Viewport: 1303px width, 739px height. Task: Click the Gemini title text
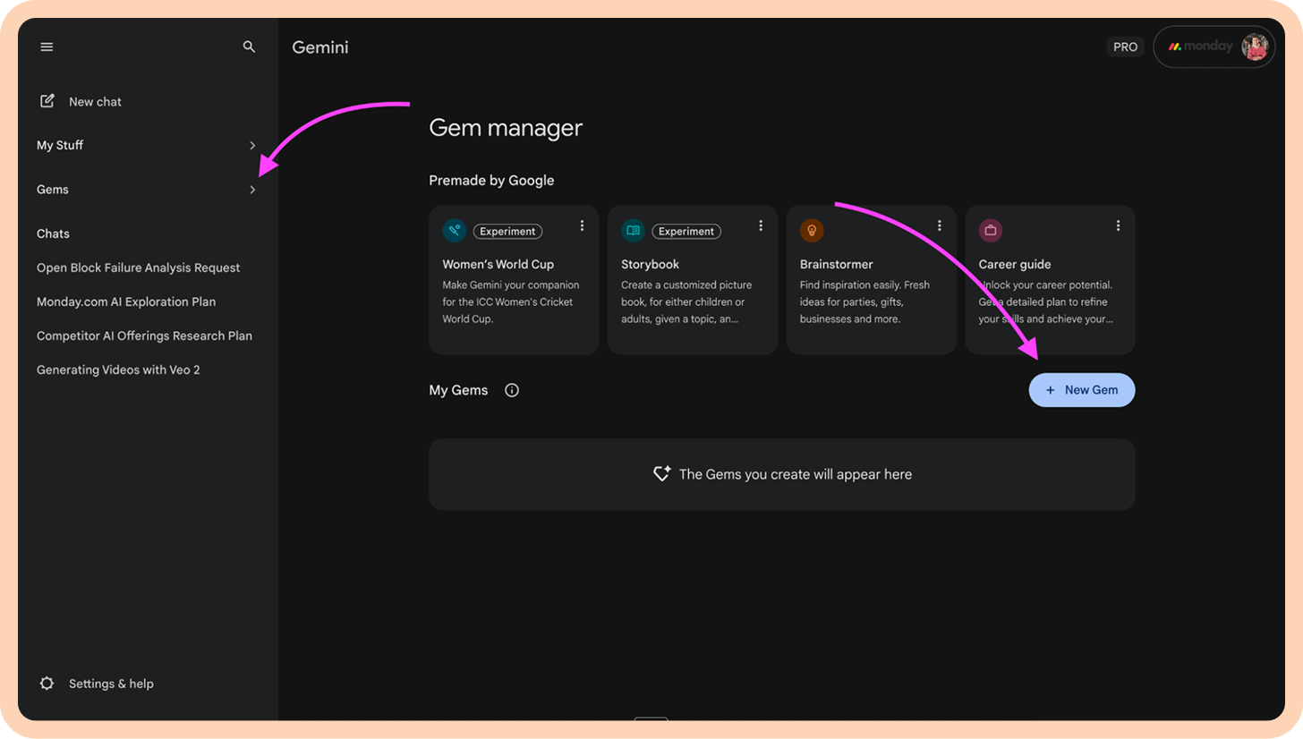(x=320, y=47)
